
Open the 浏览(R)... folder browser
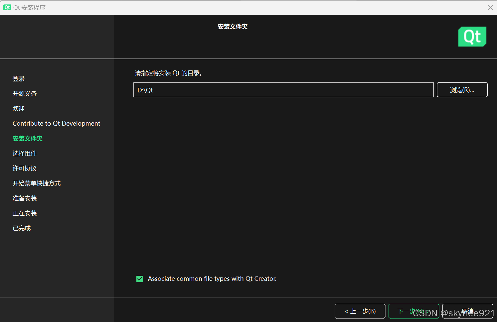[x=462, y=90]
